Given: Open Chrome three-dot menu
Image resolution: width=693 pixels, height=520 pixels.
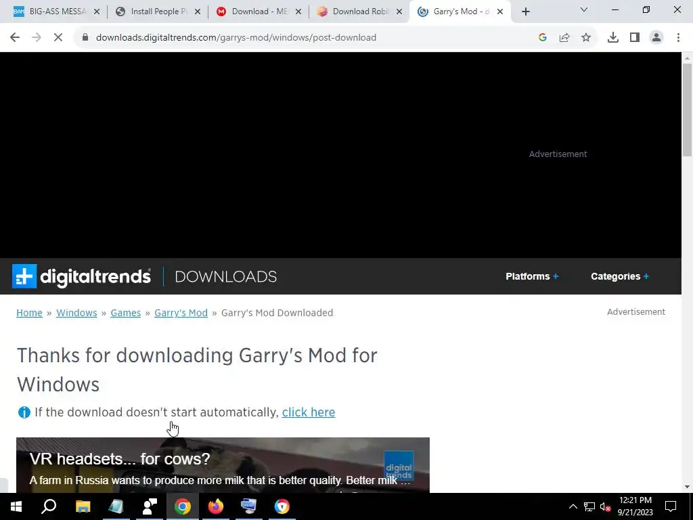Looking at the screenshot, I should [678, 38].
